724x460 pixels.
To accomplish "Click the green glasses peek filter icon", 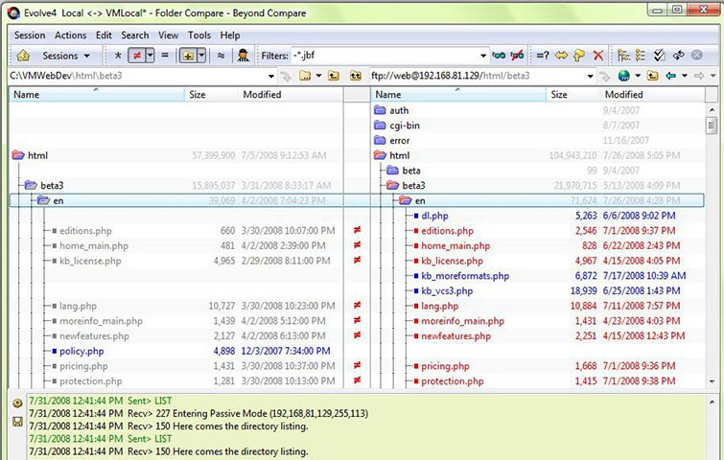I will point(499,56).
